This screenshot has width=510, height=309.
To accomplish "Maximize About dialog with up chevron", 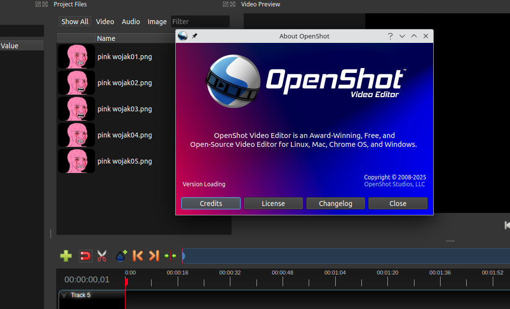I will (x=414, y=36).
